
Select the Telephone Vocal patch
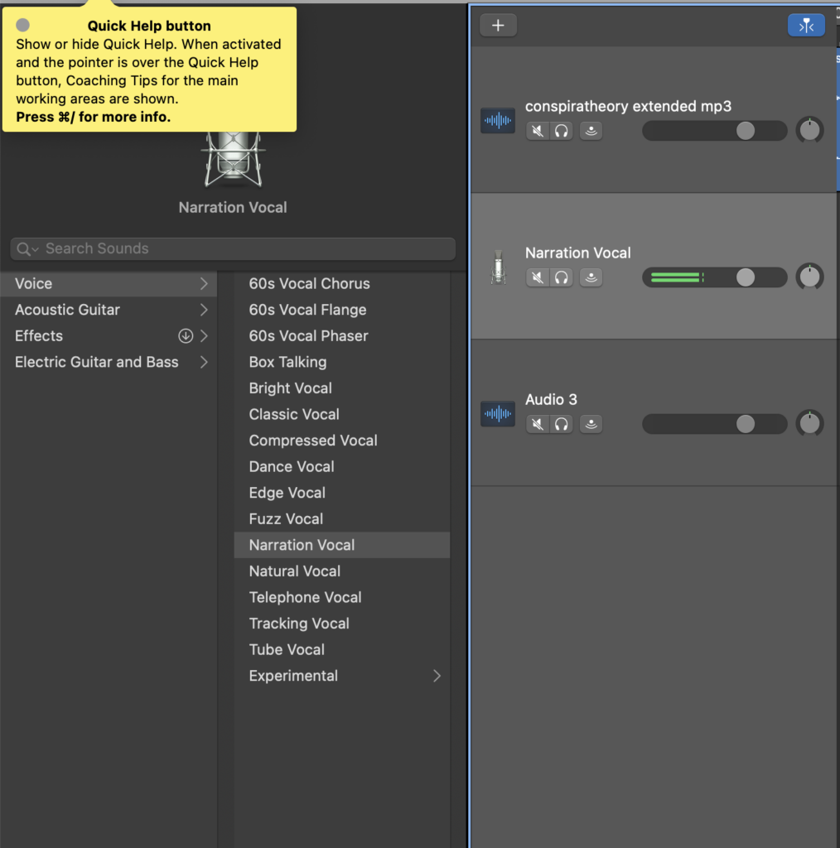342,597
